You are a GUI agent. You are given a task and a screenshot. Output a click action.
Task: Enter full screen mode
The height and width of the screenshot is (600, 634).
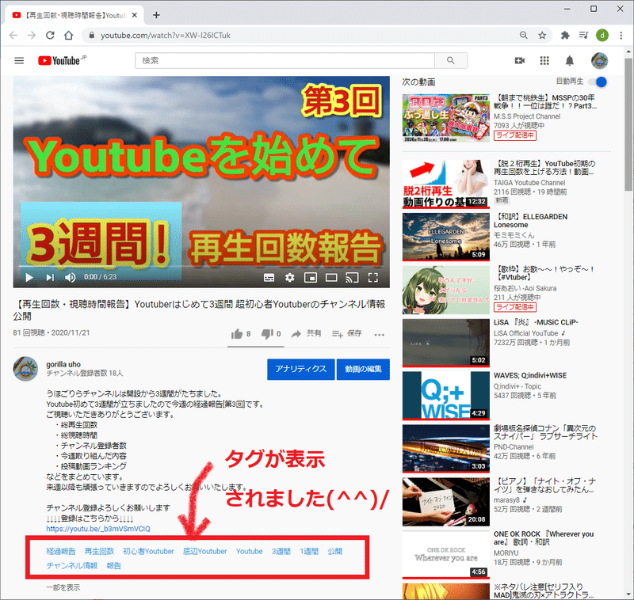372,278
